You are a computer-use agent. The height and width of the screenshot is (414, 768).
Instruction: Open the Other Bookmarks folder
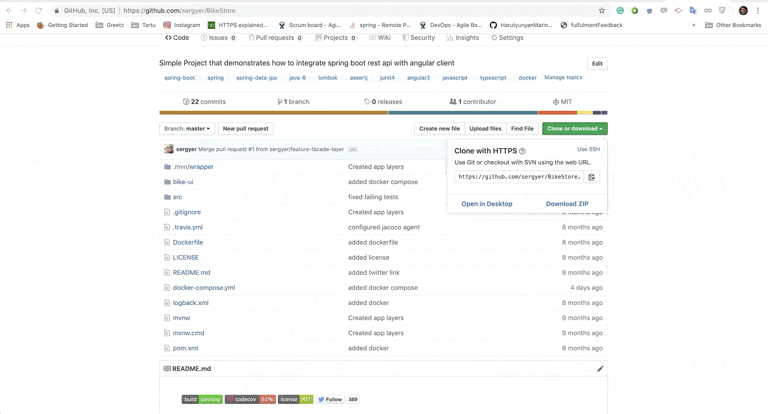733,25
